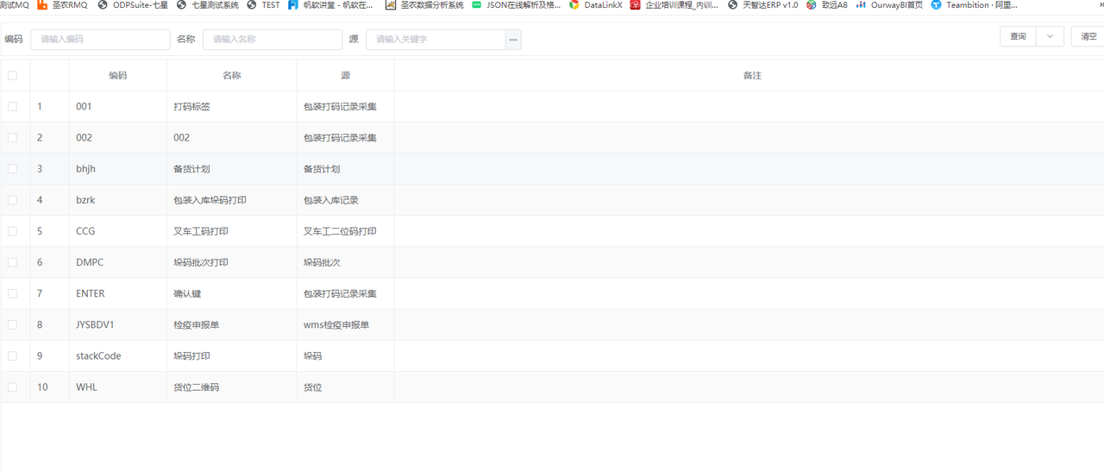Open the JSON在线解析 bookmark
This screenshot has width=1104, height=471.
[516, 5]
